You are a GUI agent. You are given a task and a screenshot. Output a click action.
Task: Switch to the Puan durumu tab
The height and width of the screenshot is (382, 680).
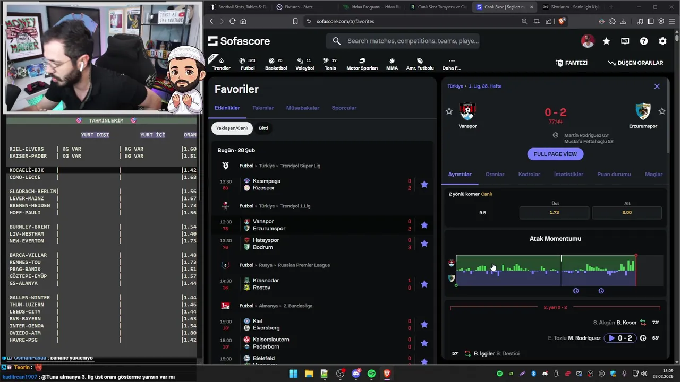click(x=614, y=174)
